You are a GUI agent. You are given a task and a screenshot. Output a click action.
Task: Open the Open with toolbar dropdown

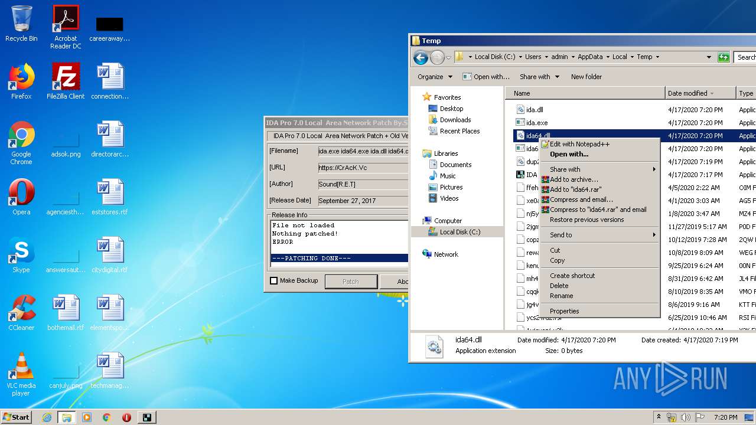(x=486, y=77)
